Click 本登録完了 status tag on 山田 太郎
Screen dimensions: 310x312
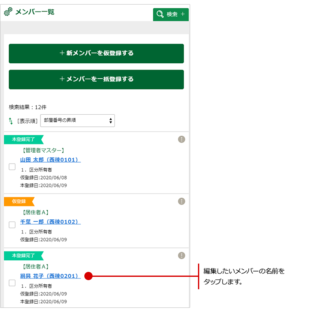click(x=23, y=139)
